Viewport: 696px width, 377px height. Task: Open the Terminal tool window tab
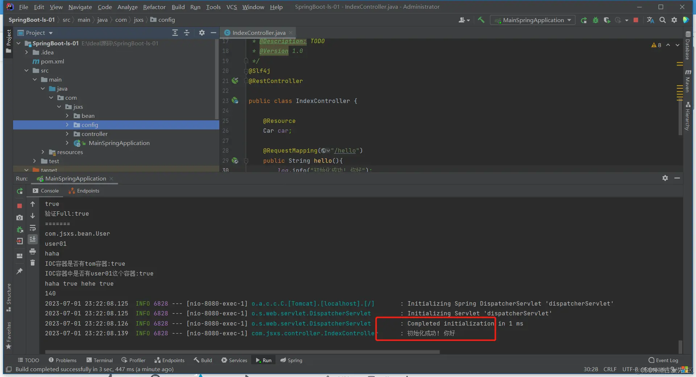coord(100,360)
